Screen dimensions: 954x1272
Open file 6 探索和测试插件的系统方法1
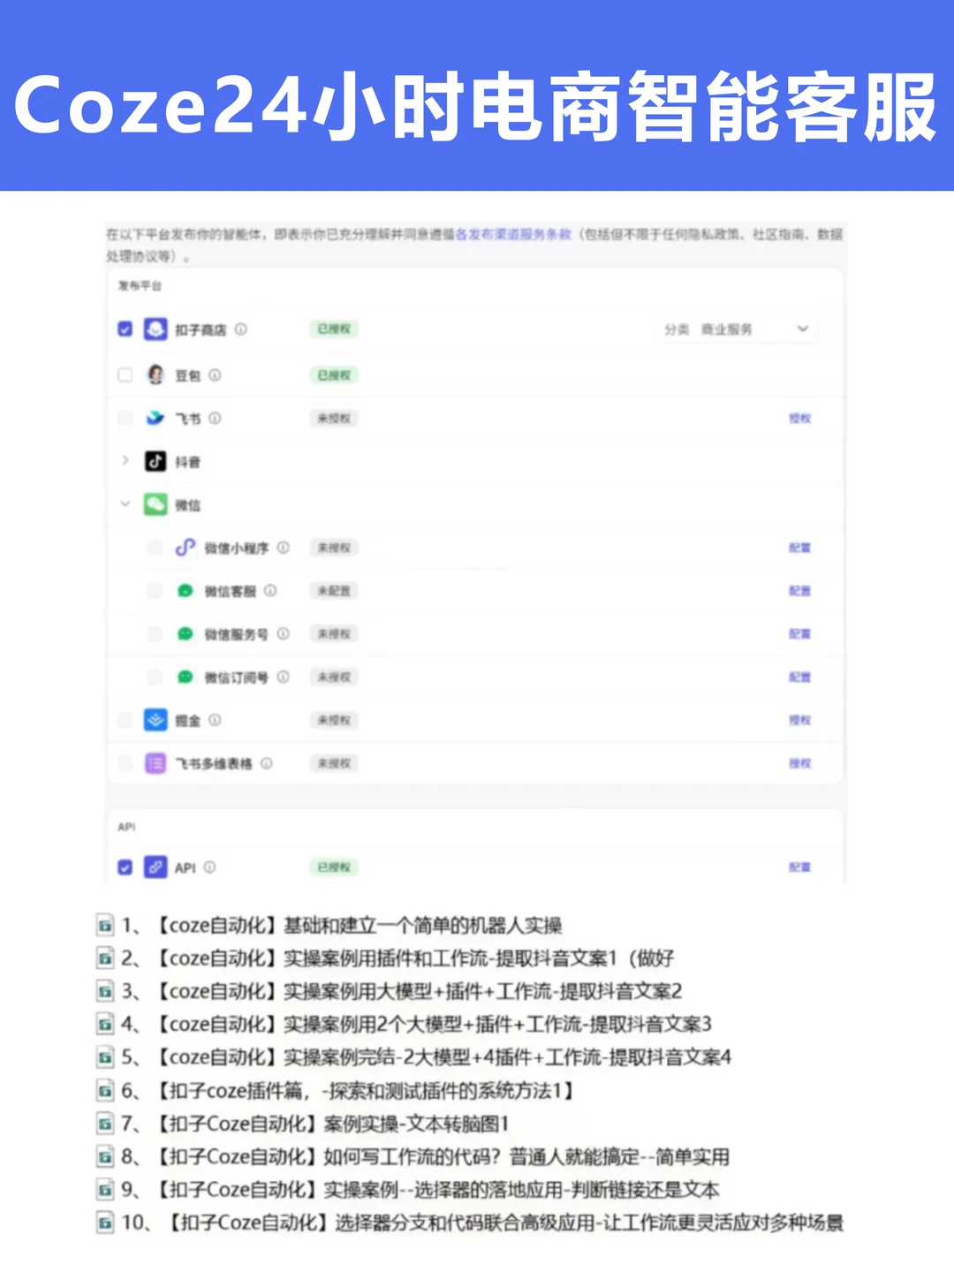click(x=336, y=1091)
